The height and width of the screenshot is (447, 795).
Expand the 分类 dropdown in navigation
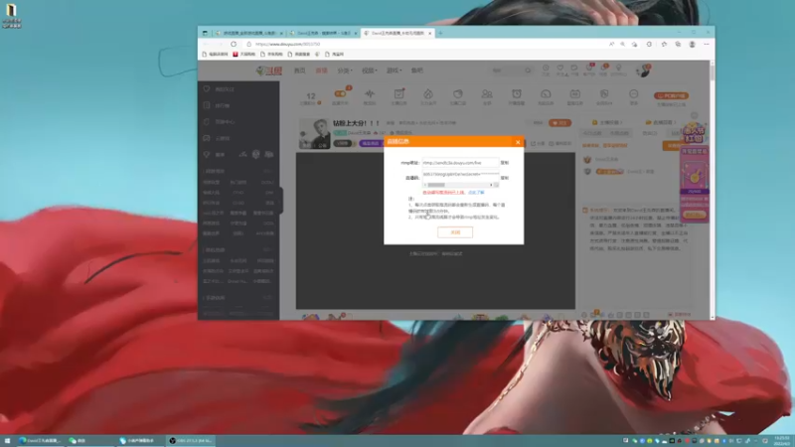pyautogui.click(x=345, y=71)
